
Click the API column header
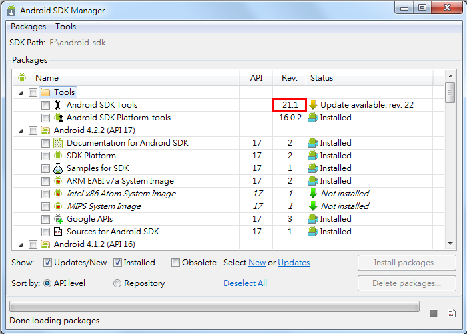256,78
